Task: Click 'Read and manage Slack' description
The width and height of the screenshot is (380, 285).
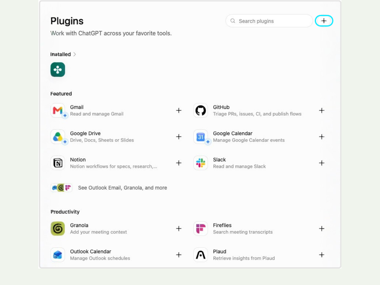Action: pyautogui.click(x=239, y=167)
